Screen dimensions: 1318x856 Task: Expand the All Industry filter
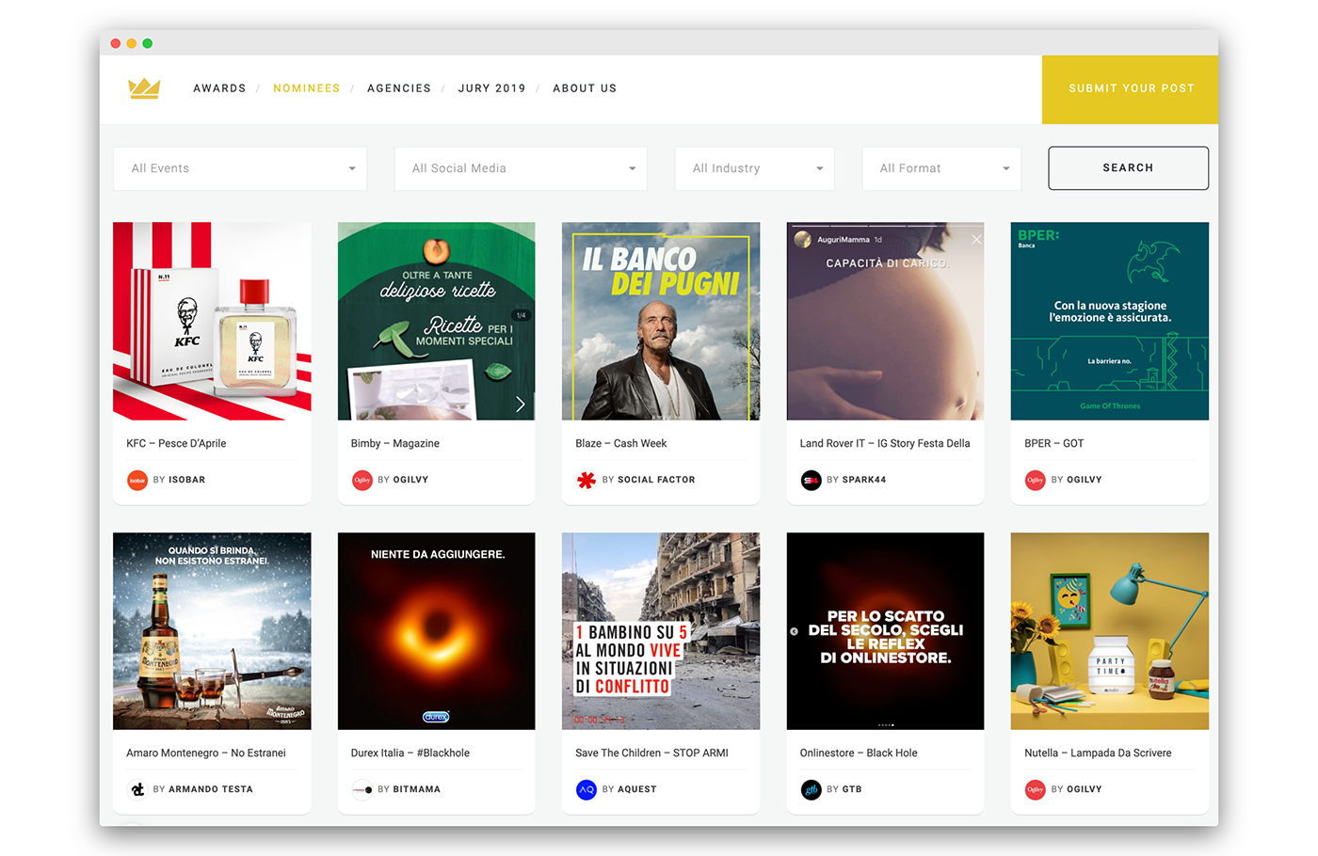(x=755, y=168)
